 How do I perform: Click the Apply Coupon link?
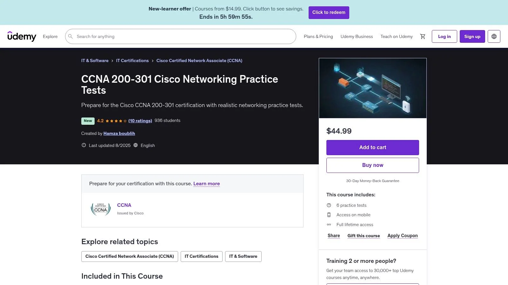(x=403, y=236)
